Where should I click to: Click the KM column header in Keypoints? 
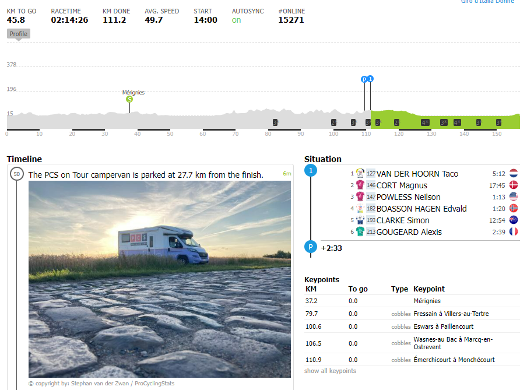pyautogui.click(x=311, y=289)
